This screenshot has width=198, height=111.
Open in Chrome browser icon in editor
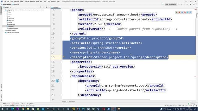177,12
